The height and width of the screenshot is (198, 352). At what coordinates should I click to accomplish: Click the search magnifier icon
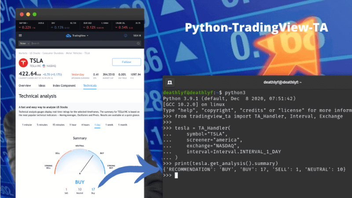tap(138, 43)
